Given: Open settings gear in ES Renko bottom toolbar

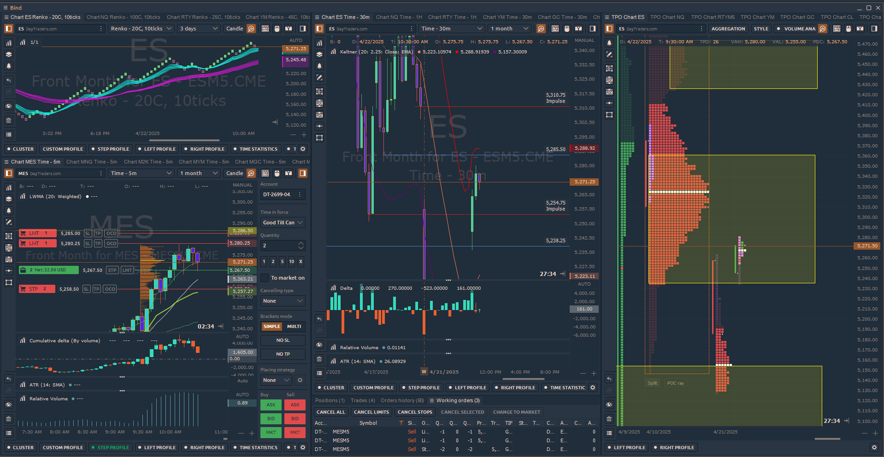Looking at the screenshot, I should [303, 149].
